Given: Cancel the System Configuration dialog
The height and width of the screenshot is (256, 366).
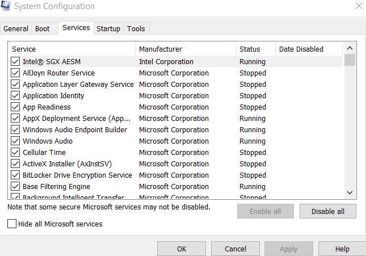Looking at the screenshot, I should tap(235, 249).
